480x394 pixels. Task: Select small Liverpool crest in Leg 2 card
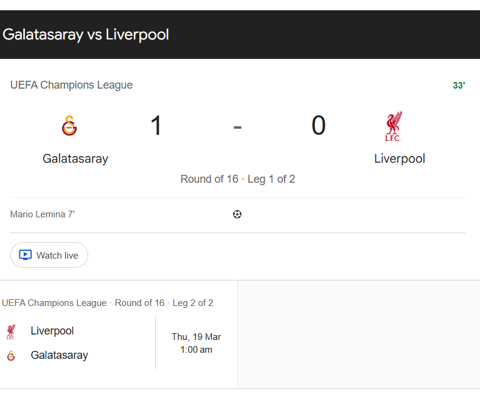[x=10, y=331]
